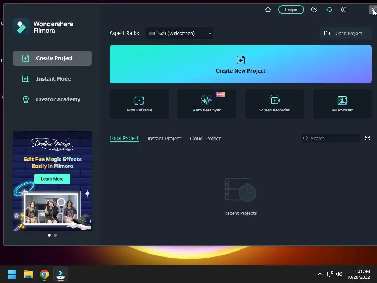The width and height of the screenshot is (377, 283).
Task: Show hidden system tray icons
Action: coord(320,274)
